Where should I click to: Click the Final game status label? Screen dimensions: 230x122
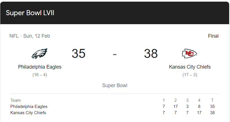[213, 36]
